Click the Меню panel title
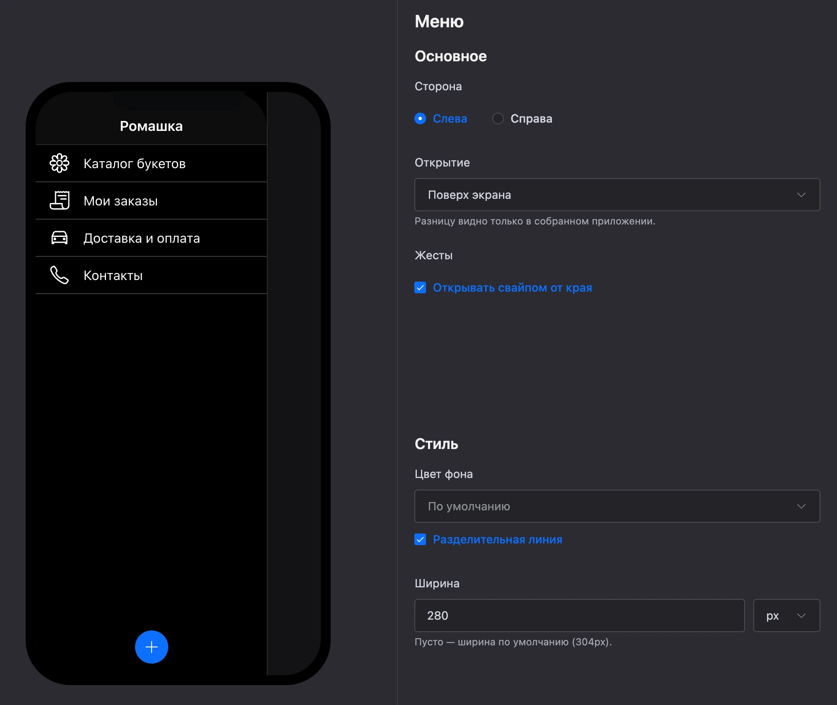The width and height of the screenshot is (837, 705). coord(439,22)
